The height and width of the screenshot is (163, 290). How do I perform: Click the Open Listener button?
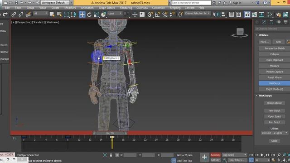[274, 103]
